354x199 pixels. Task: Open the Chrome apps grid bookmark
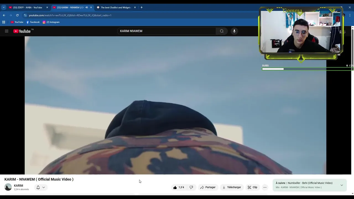point(4,22)
